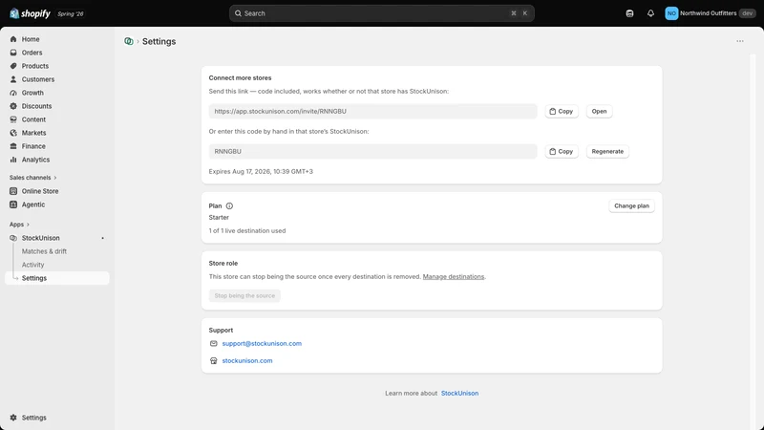
Task: Click the Finance sidebar icon
Action: tap(13, 146)
